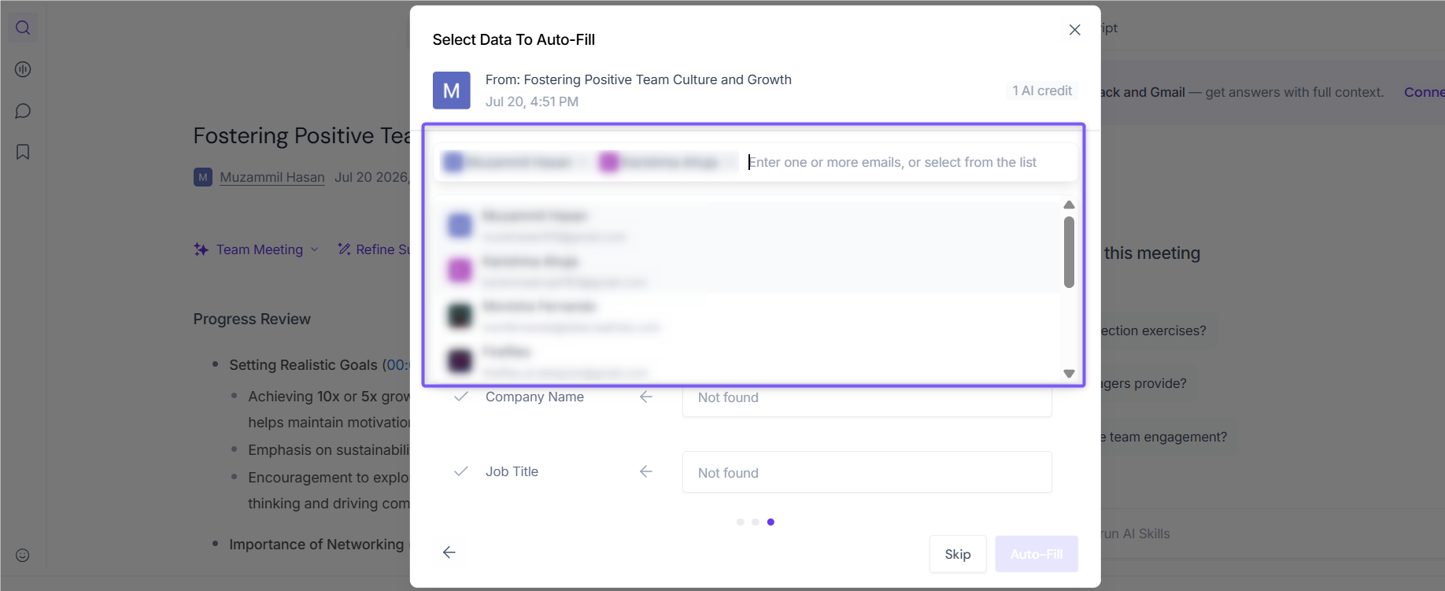Image resolution: width=1445 pixels, height=591 pixels.
Task: Select first contact in dropdown list
Action: pyautogui.click(x=748, y=225)
